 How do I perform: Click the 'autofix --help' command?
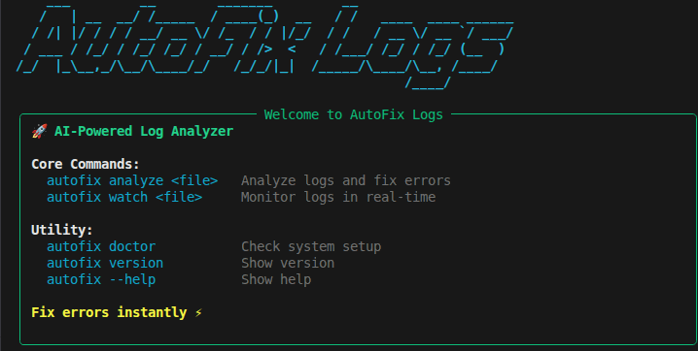pyautogui.click(x=101, y=279)
